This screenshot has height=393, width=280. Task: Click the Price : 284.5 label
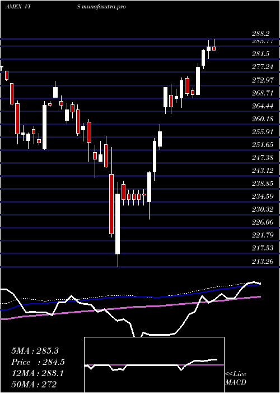[x=38, y=362]
